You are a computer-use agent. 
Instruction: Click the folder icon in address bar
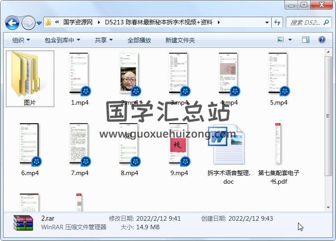tap(48, 22)
